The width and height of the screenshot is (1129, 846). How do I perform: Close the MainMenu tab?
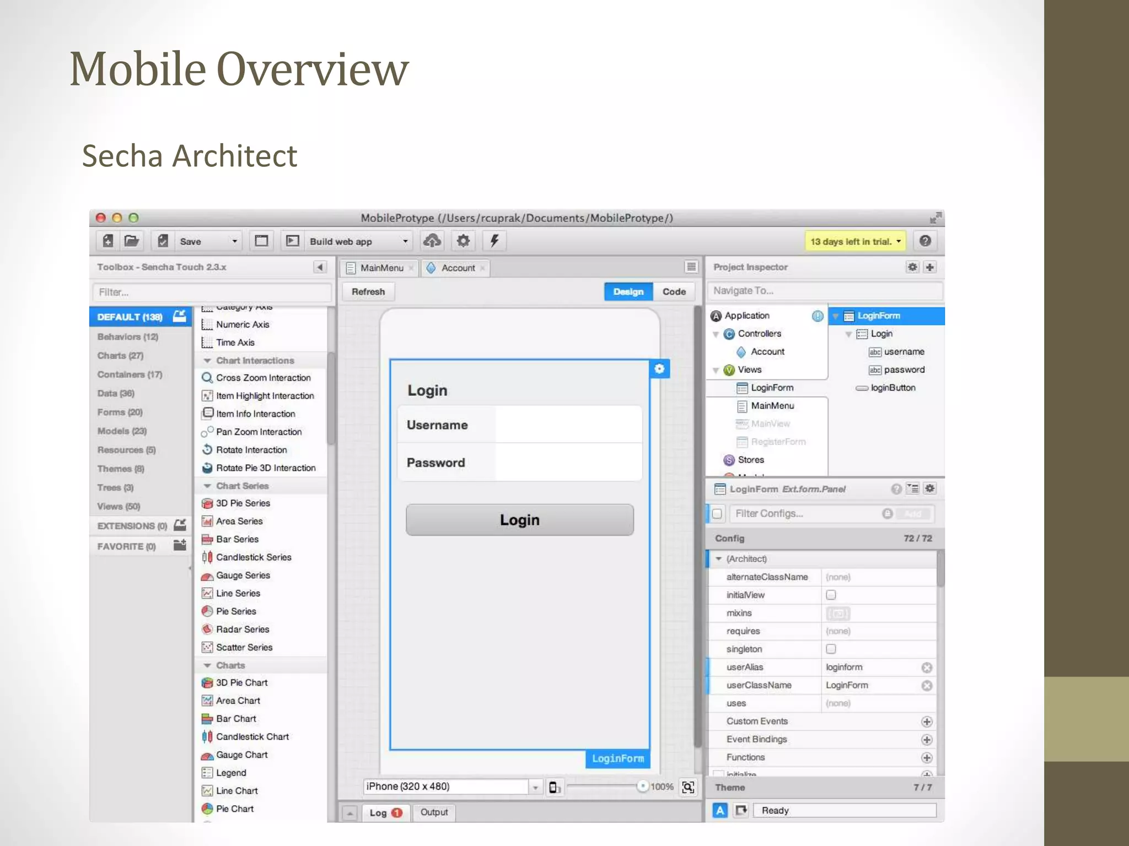click(x=411, y=268)
